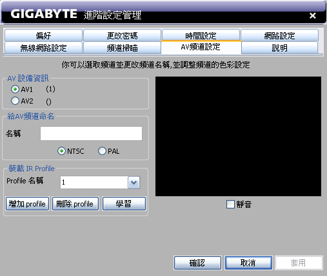Image resolution: width=327 pixels, height=276 pixels.
Task: Click the black video preview area
Action: tap(238, 136)
